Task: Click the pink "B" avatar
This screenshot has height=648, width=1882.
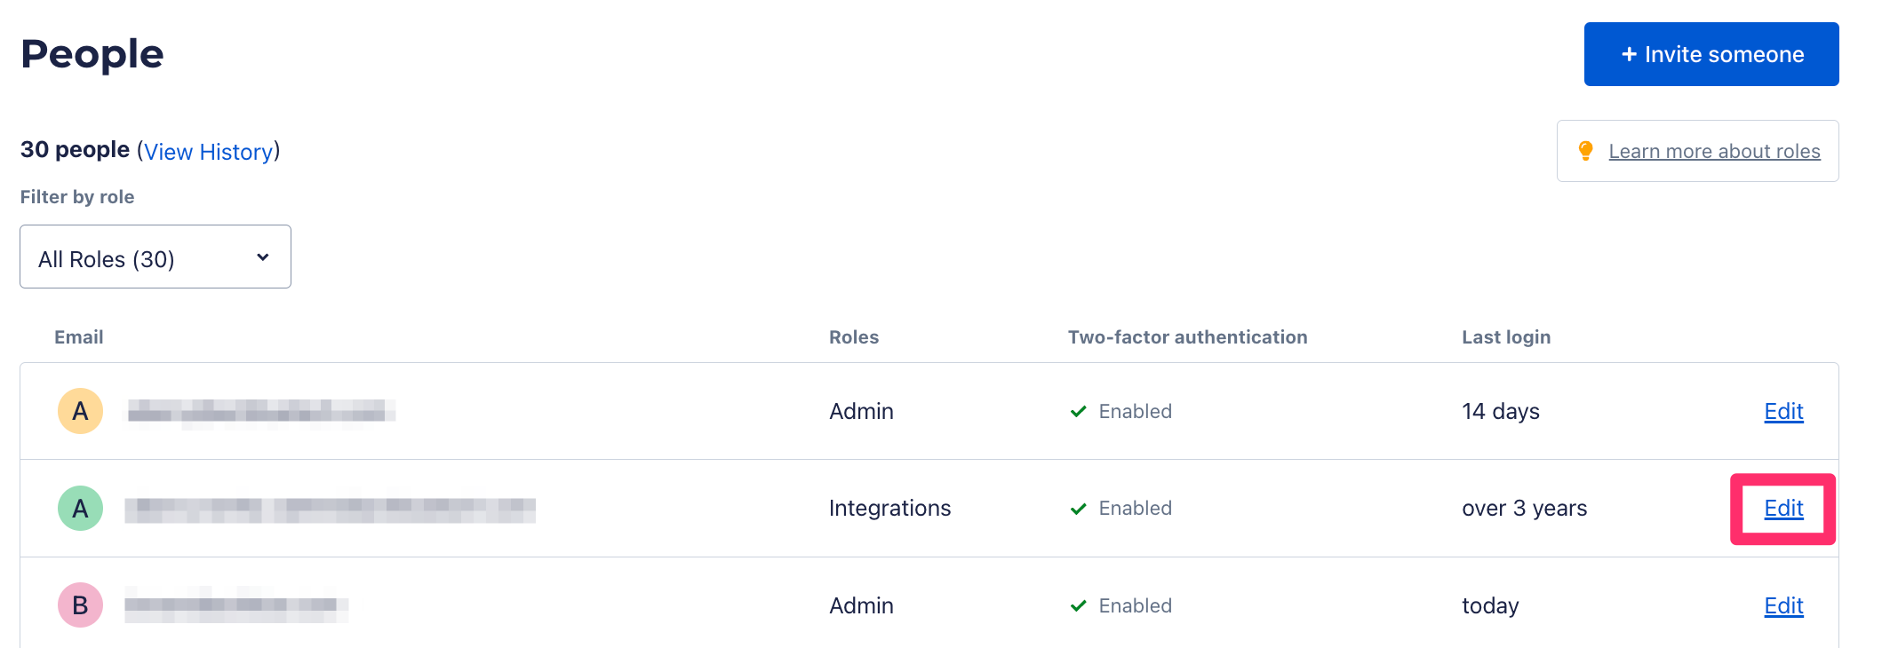Action: tap(80, 605)
